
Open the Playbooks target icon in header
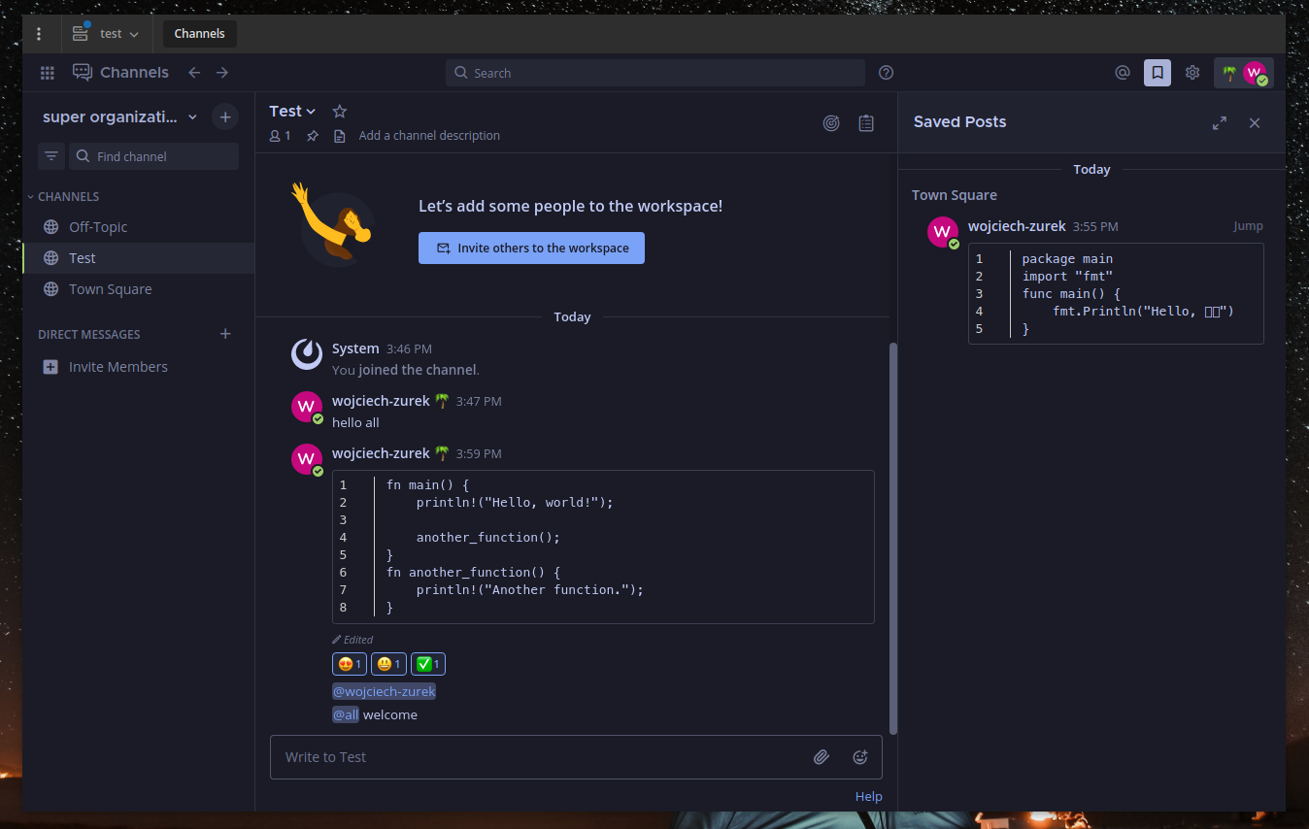(x=831, y=123)
